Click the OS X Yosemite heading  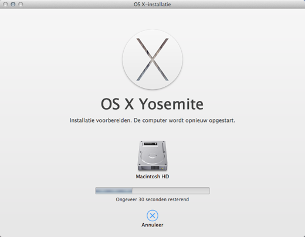point(152,104)
